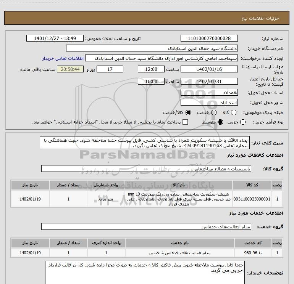Click service code ط-96-960 cell
The width and height of the screenshot is (294, 284).
coord(253,253)
